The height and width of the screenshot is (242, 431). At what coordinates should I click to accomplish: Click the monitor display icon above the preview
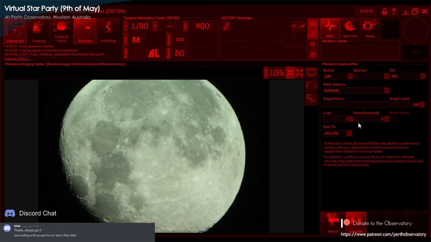coord(311,73)
